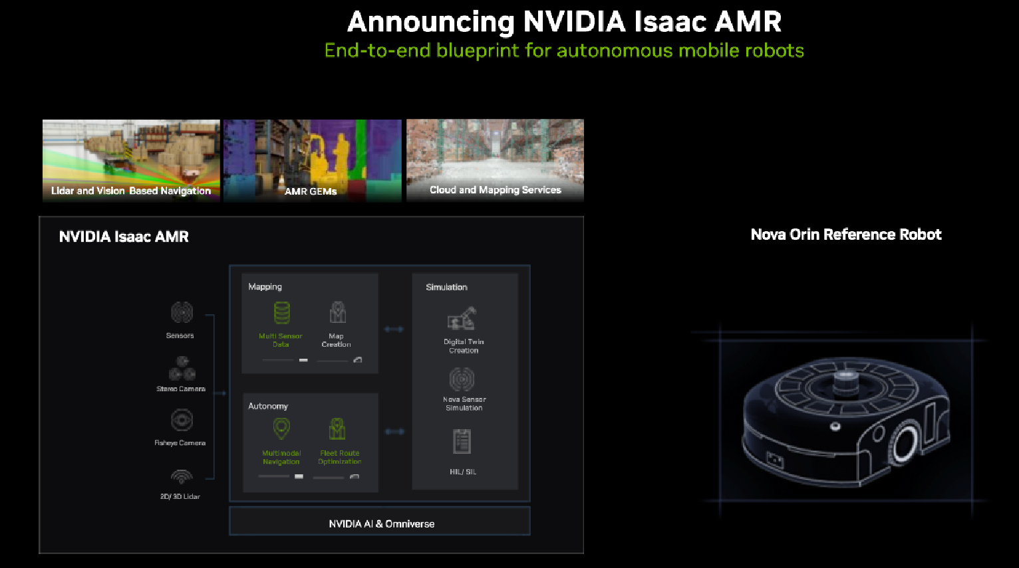The height and width of the screenshot is (568, 1019).
Task: Click the 'Fisheye Camera' text label
Action: pyautogui.click(x=180, y=442)
